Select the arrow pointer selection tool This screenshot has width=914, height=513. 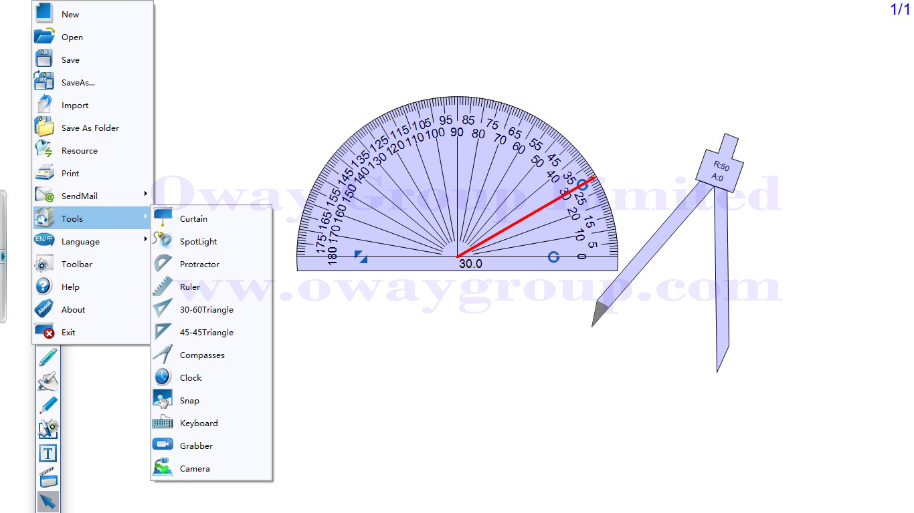[x=48, y=502]
